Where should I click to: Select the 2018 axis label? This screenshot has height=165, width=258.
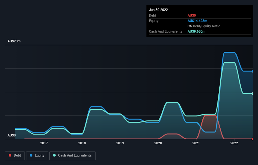click(x=82, y=143)
